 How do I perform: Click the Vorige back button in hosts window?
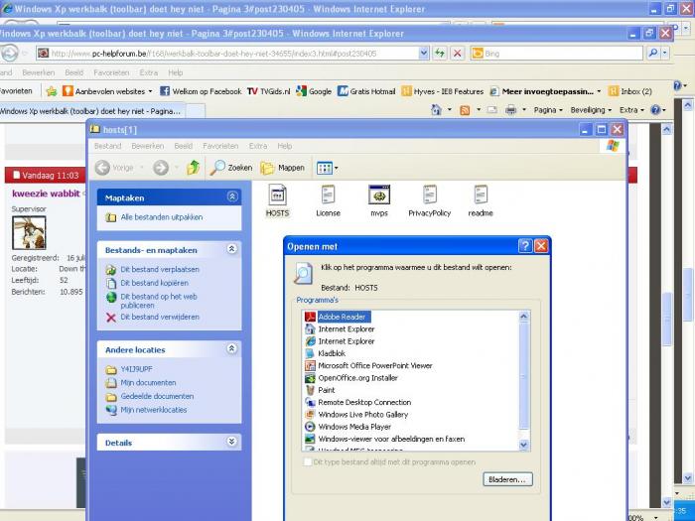(x=115, y=168)
